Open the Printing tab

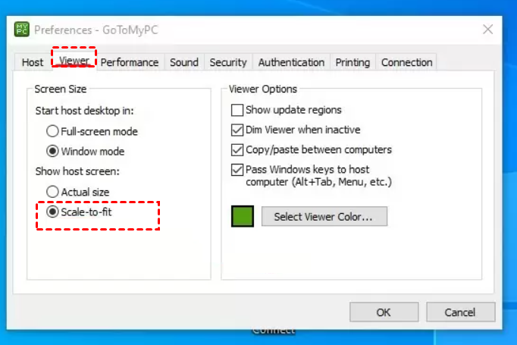click(x=352, y=62)
